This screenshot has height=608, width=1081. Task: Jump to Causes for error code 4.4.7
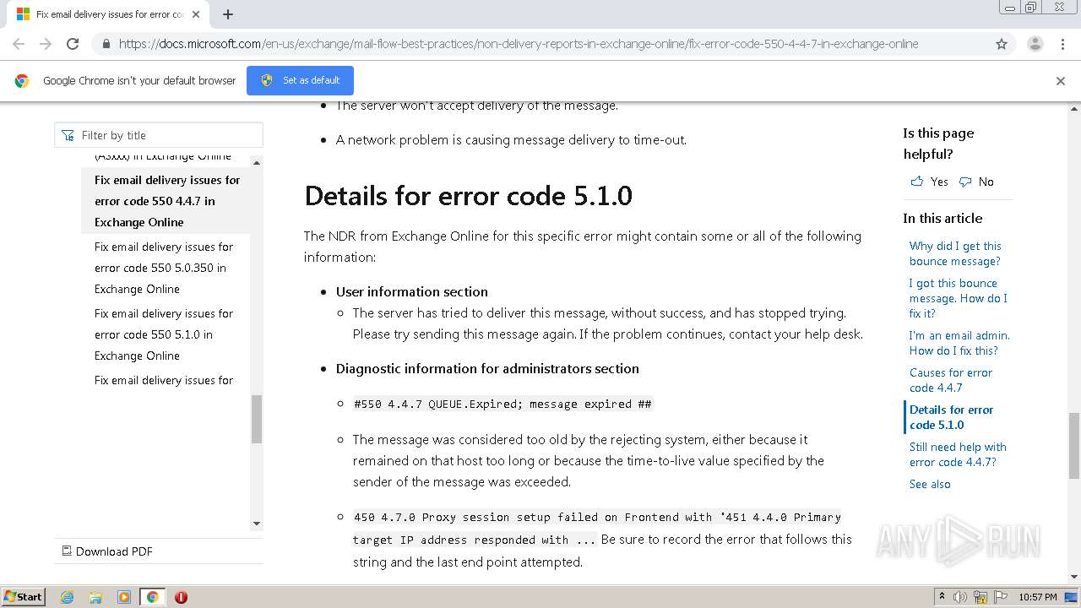pyautogui.click(x=951, y=380)
